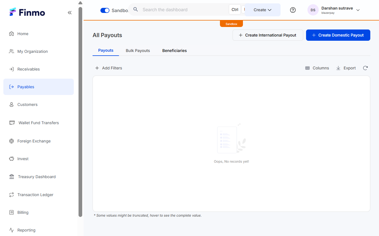
Task: Click the Foreign Exchange globe icon
Action: click(12, 141)
